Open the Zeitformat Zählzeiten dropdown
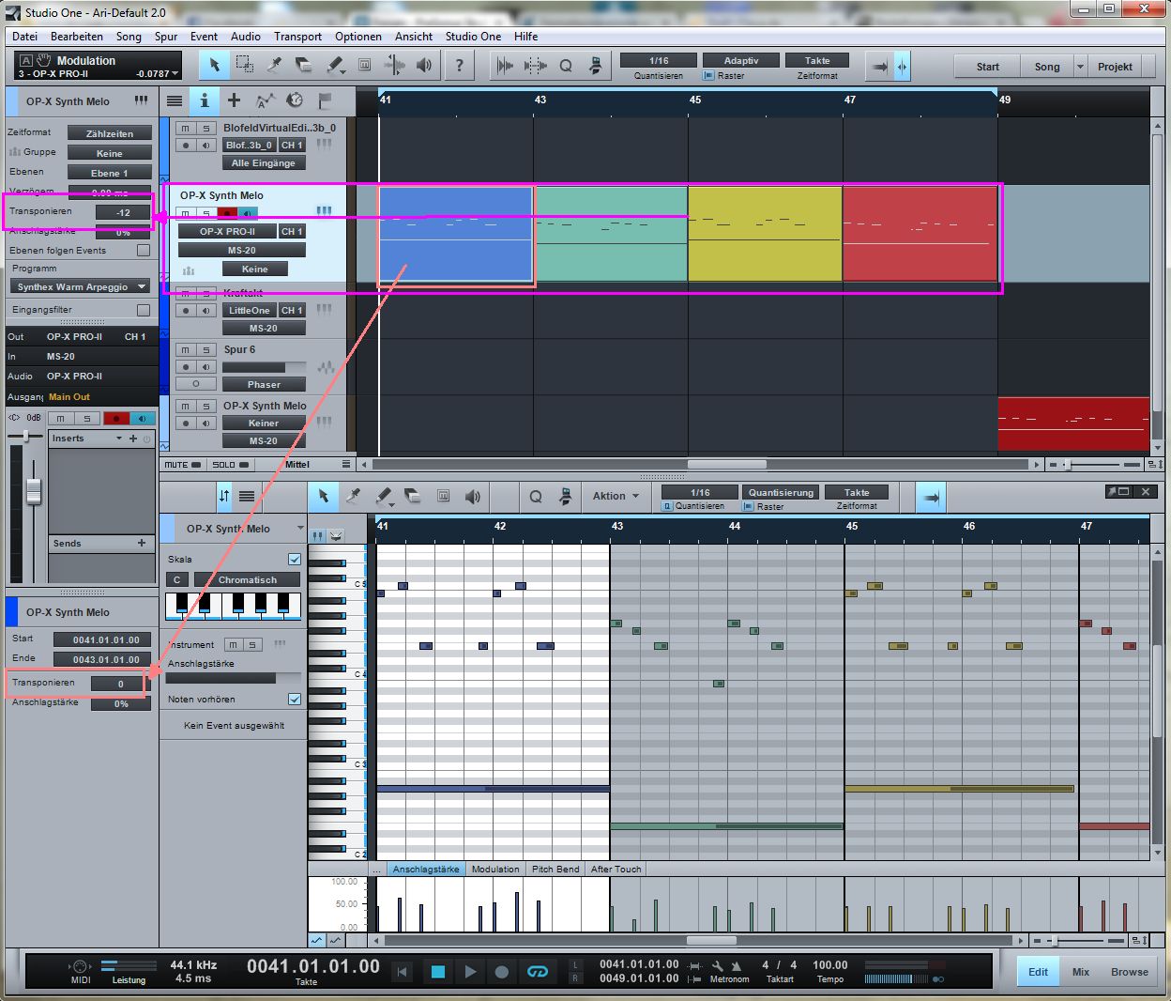Viewport: 1171px width, 1001px height. (x=110, y=133)
